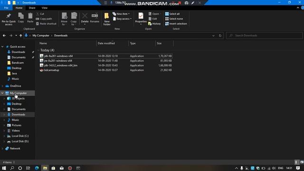Click My Computer in the address breadcrumb
The image size is (304, 171).
pyautogui.click(x=41, y=36)
